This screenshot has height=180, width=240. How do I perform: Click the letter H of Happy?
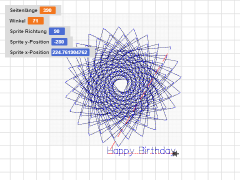tap(110, 150)
